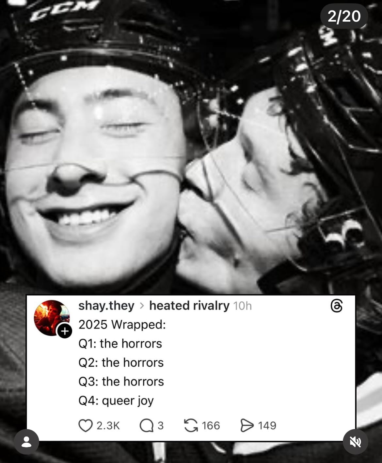The image size is (382, 463).
Task: Follow shay.they with the plus badge
Action: coord(65,331)
